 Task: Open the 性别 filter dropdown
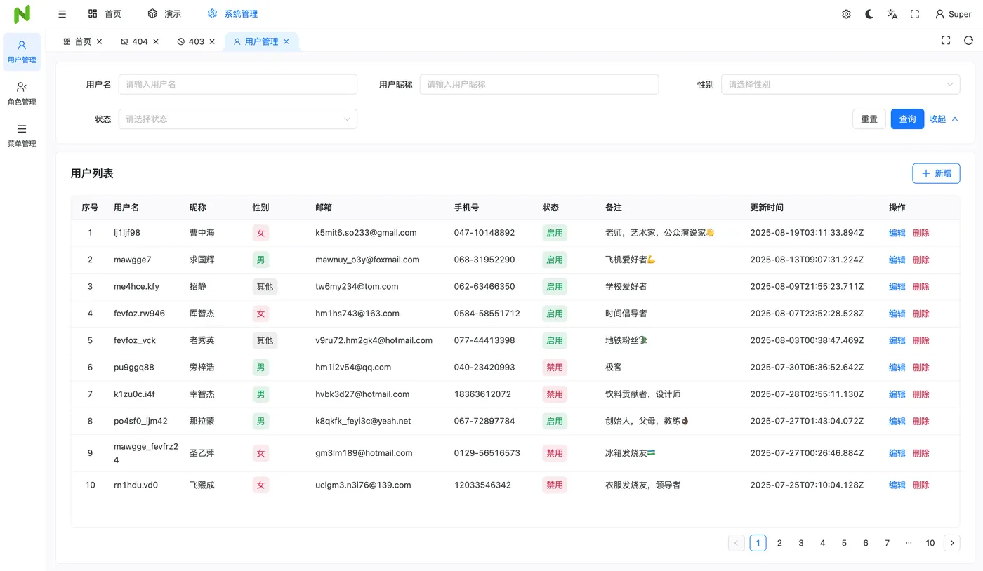(x=840, y=84)
